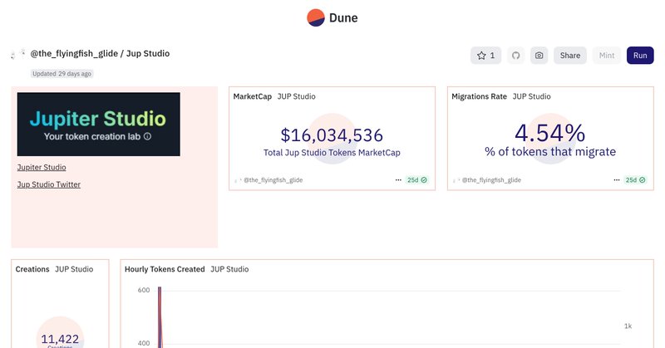
Task: Open the MarketCap card's three-dot menu
Action: tap(398, 180)
